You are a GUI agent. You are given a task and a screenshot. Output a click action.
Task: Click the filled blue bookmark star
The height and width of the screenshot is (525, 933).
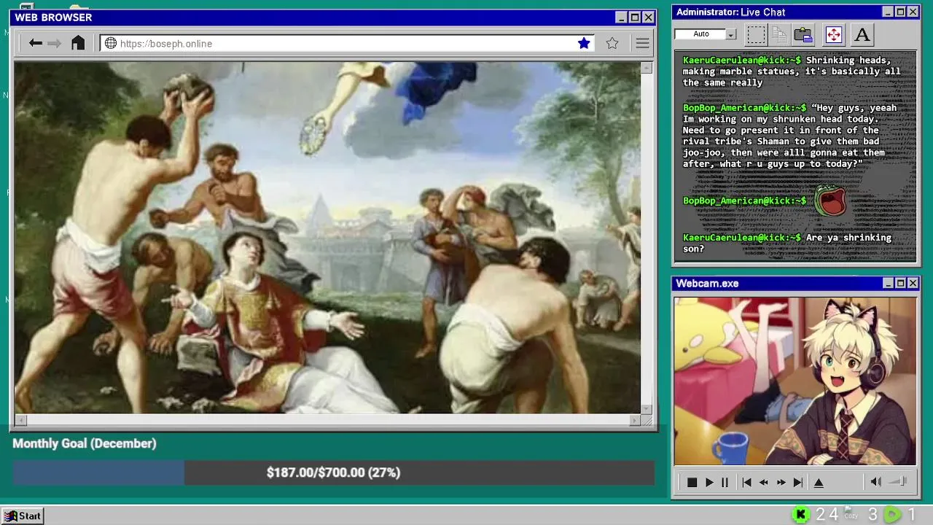point(584,43)
